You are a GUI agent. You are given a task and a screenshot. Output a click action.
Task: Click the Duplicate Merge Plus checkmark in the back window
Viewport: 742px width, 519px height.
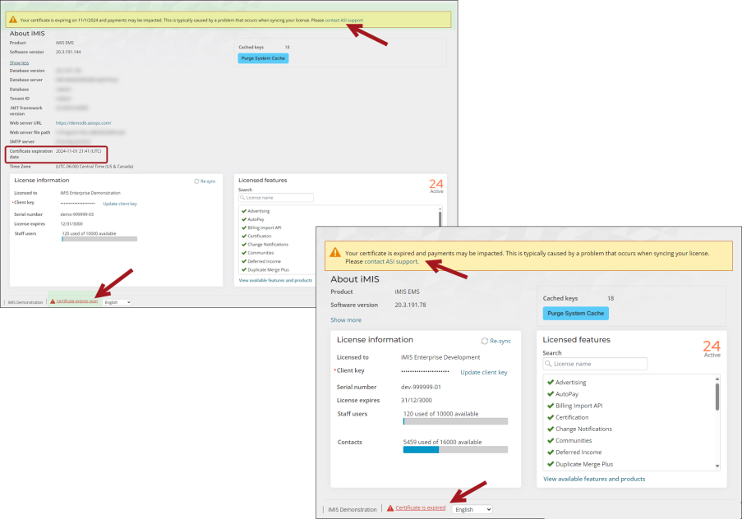pos(244,269)
